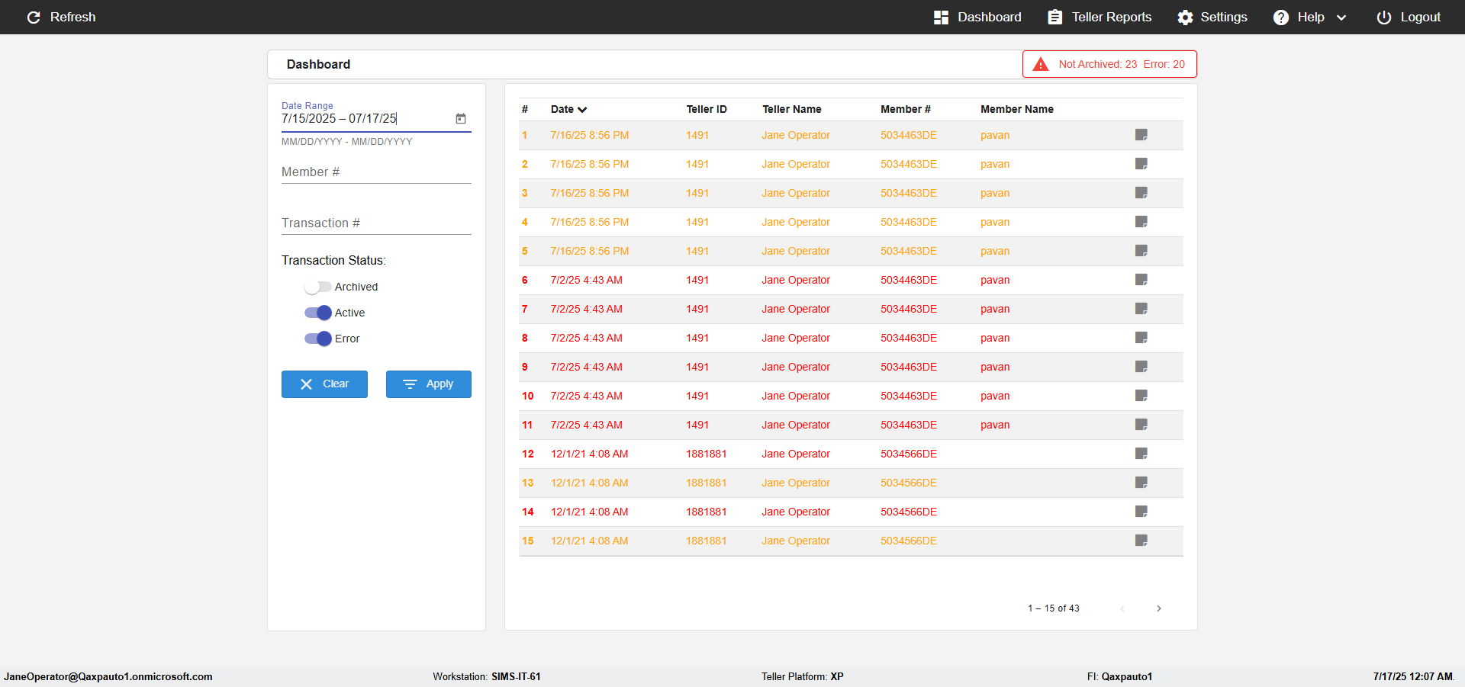The width and height of the screenshot is (1465, 687).
Task: Click the Refresh icon in top bar
Action: point(34,18)
